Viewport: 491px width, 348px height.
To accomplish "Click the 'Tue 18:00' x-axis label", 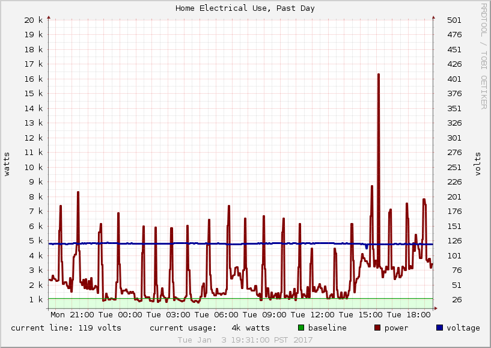I will tap(409, 314).
